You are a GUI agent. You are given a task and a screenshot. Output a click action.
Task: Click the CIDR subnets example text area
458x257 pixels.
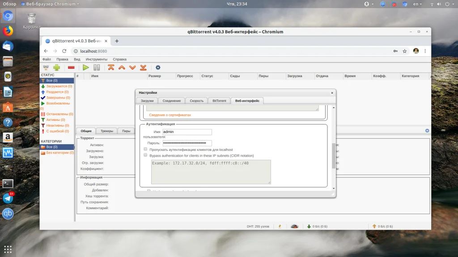pyautogui.click(x=211, y=172)
